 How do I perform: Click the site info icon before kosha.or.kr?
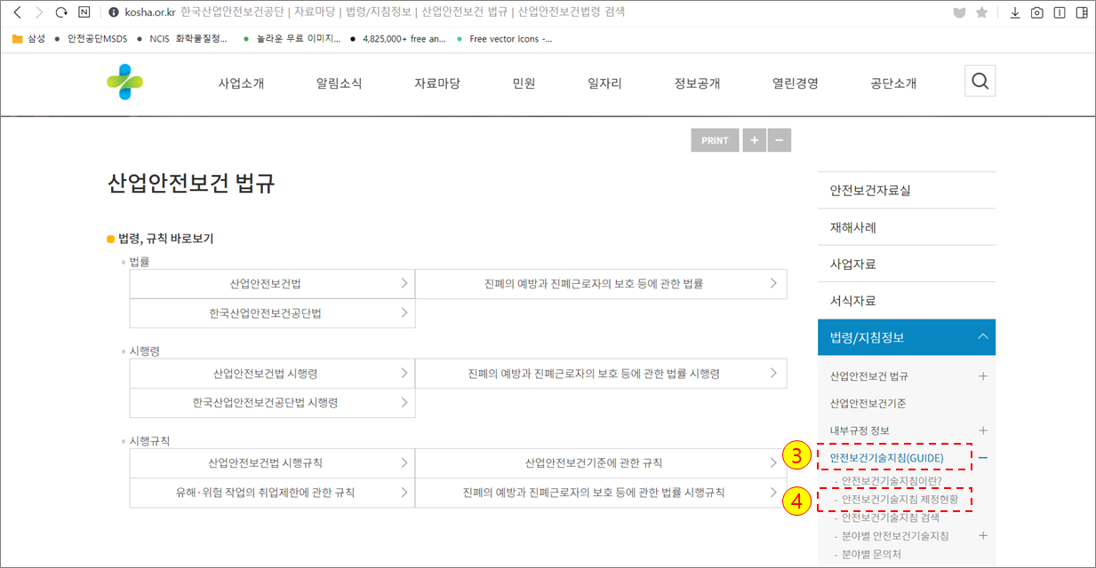[x=113, y=12]
